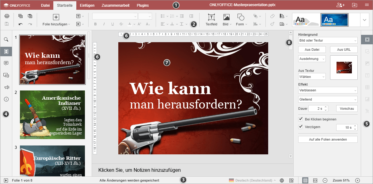Open file location icon in header
Screen dimensions: 373x184
355,5
